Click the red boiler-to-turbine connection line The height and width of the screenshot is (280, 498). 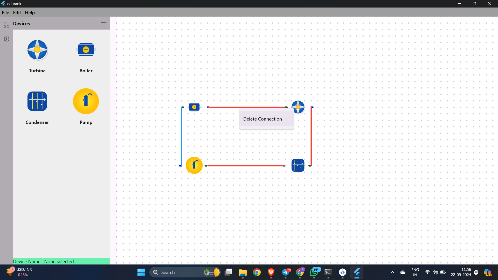(246, 107)
